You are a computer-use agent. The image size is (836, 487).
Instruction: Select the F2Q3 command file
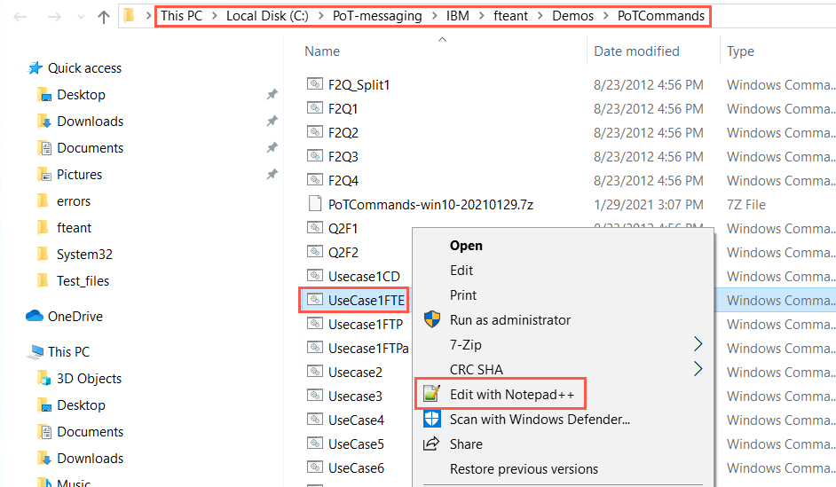click(x=343, y=157)
